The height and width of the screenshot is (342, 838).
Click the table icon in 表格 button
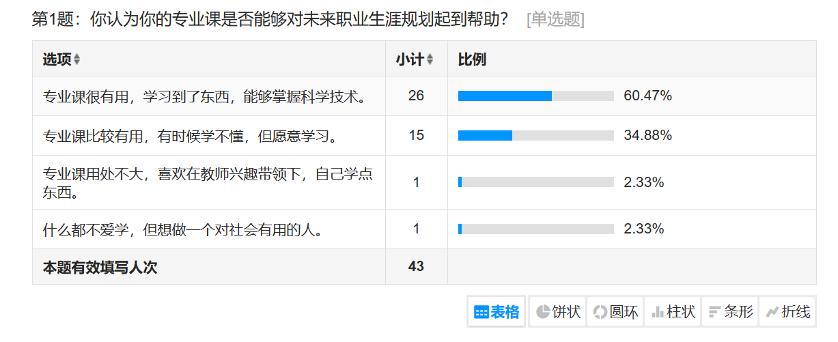coord(481,313)
